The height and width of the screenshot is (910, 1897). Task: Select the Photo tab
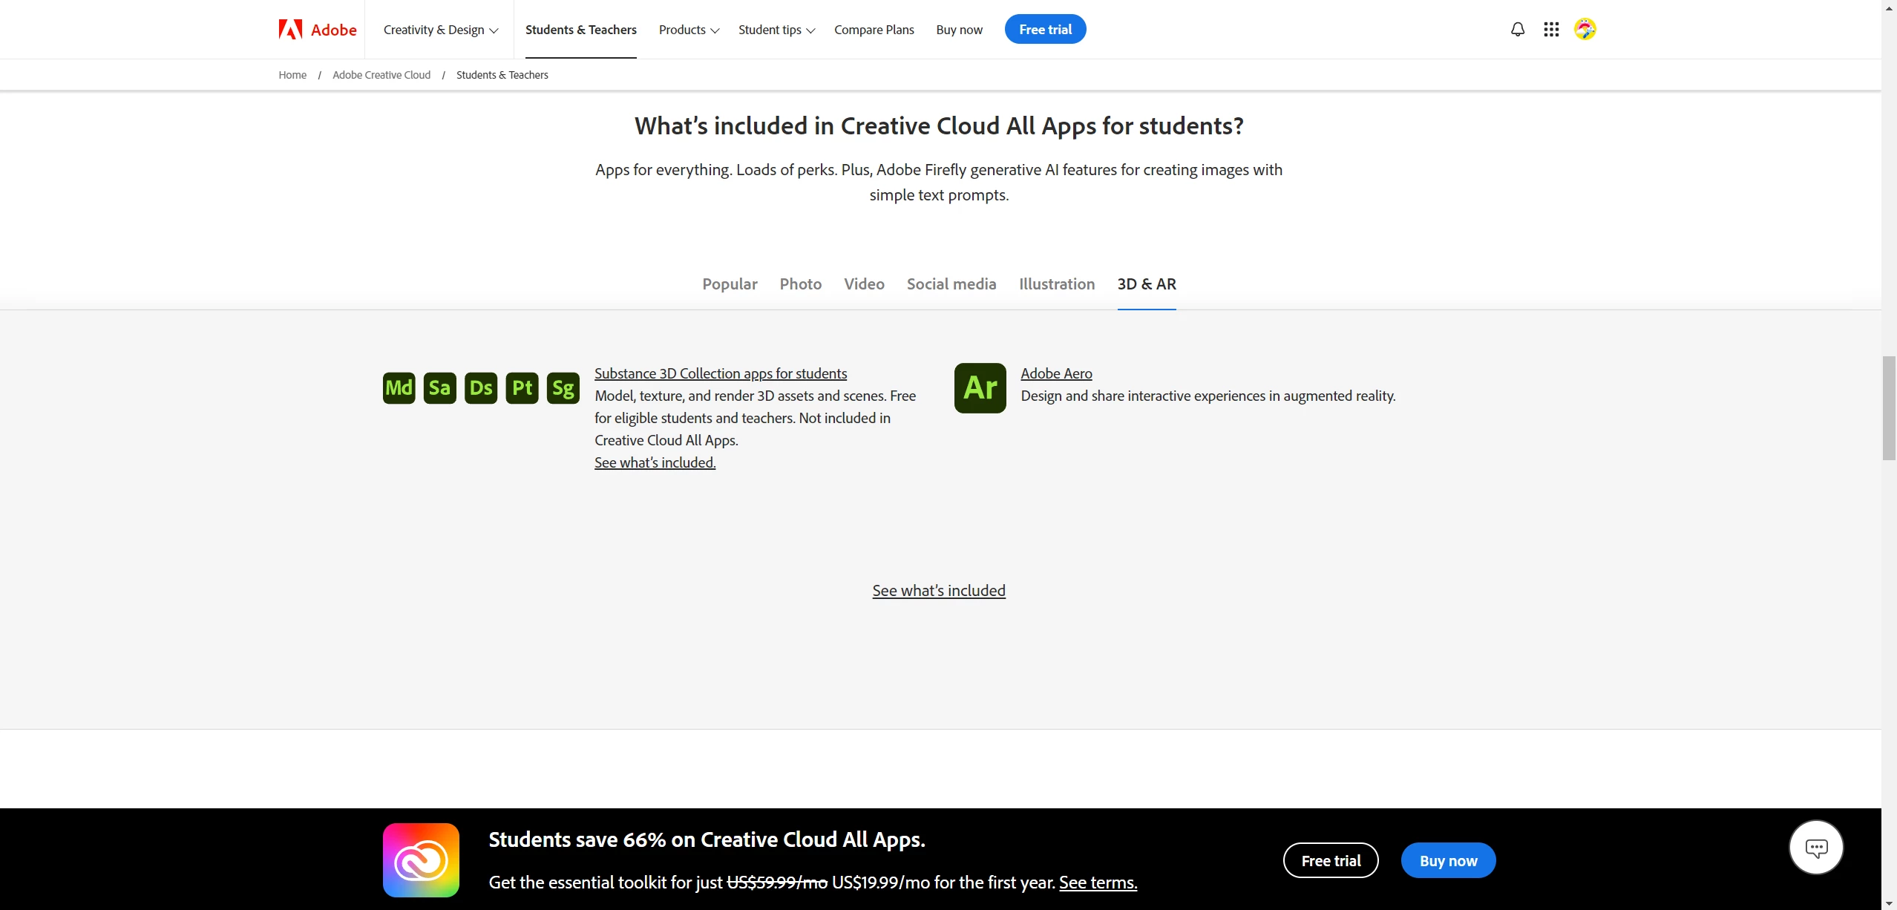click(x=800, y=284)
